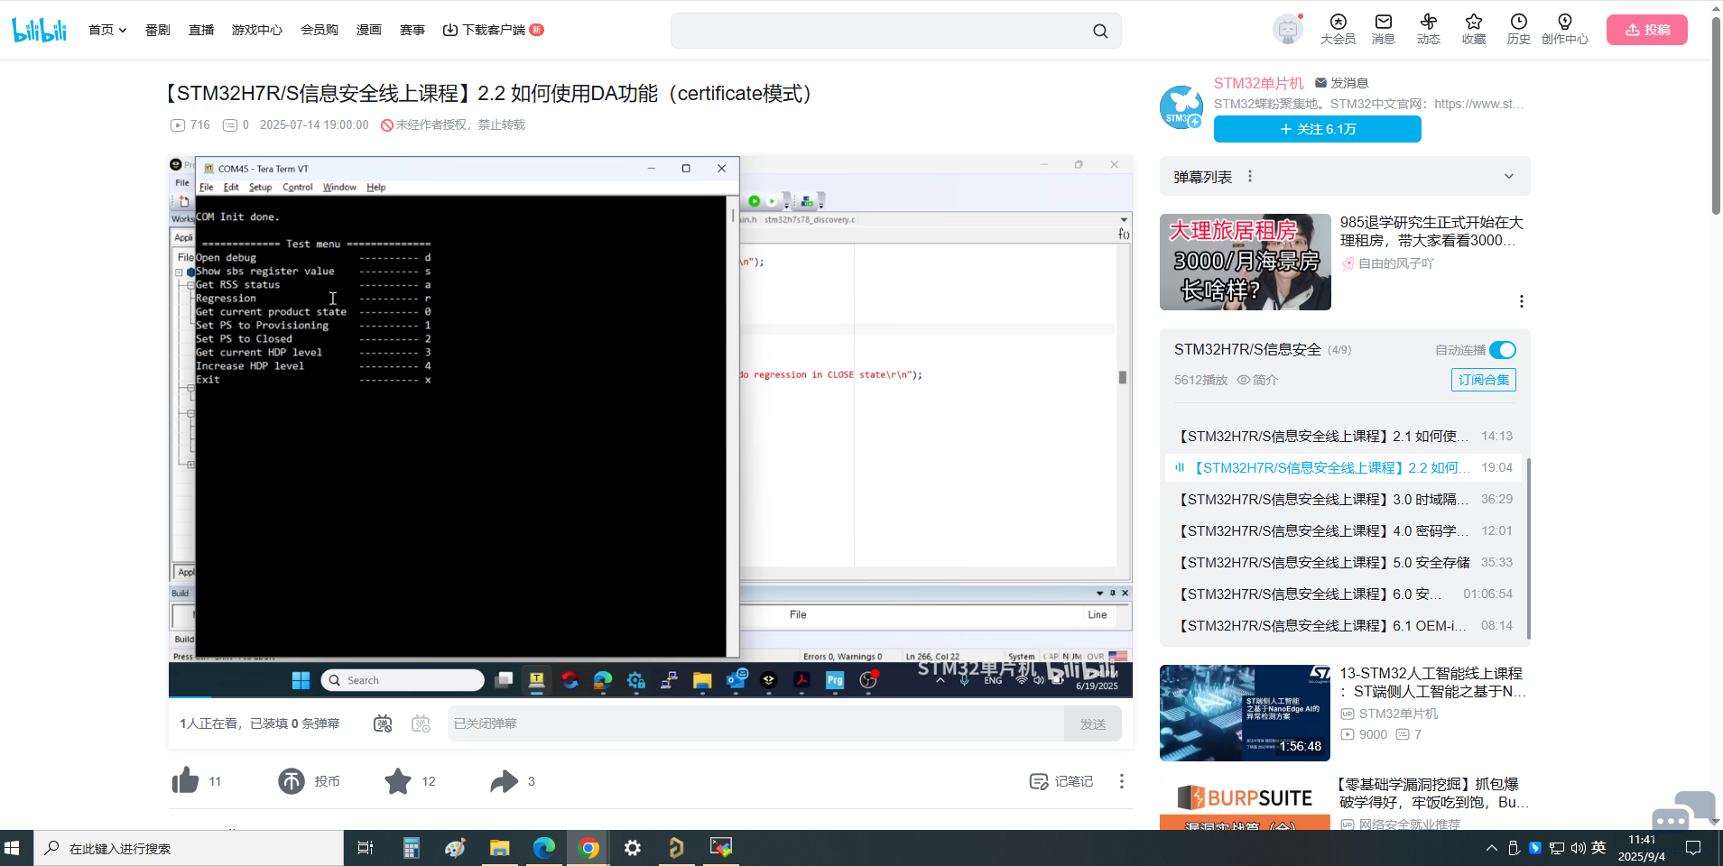Open 创作中心 creator center icon
The width and height of the screenshot is (1723, 866).
click(x=1565, y=29)
